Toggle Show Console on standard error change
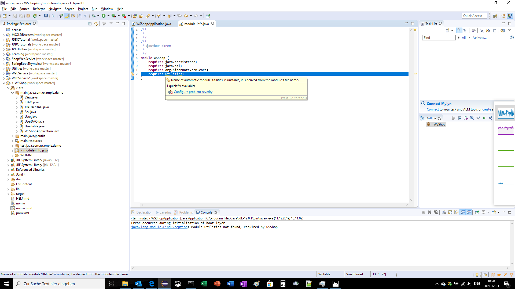This screenshot has height=289, width=515. click(x=469, y=212)
